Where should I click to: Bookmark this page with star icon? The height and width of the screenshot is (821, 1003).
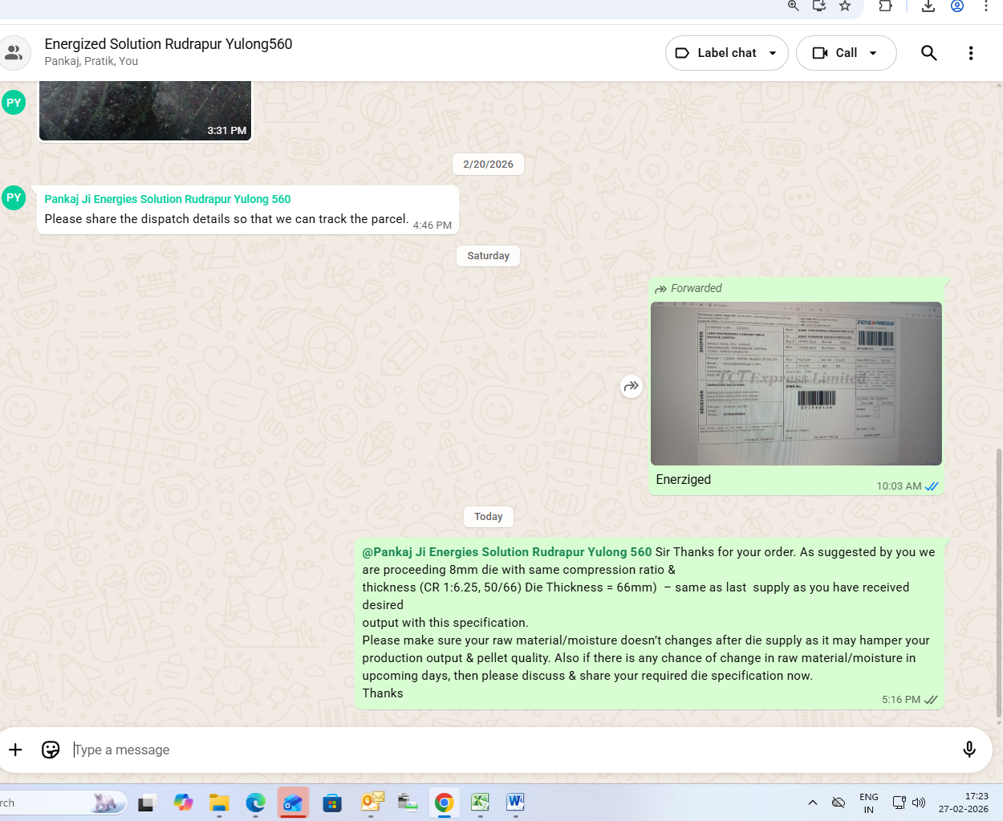(x=845, y=6)
